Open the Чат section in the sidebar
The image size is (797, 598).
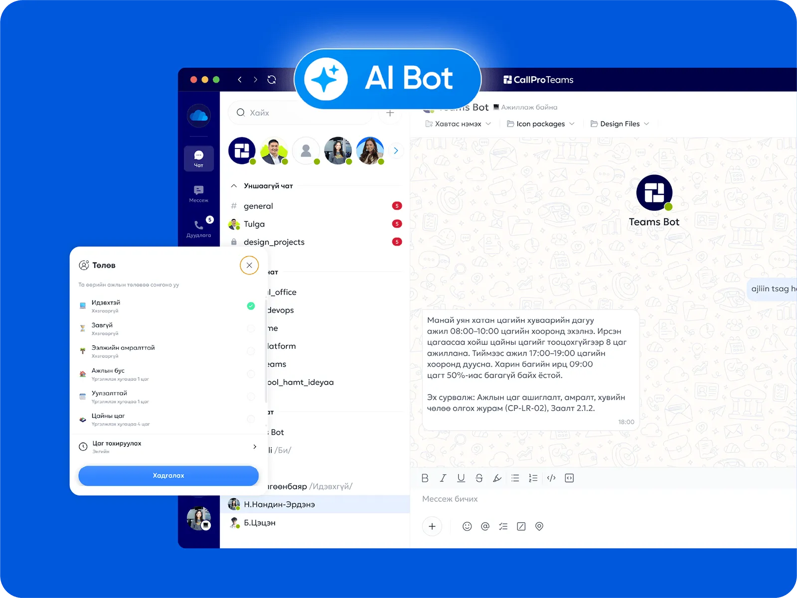tap(198, 158)
